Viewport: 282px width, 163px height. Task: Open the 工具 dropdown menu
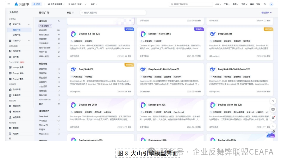coord(227,4)
